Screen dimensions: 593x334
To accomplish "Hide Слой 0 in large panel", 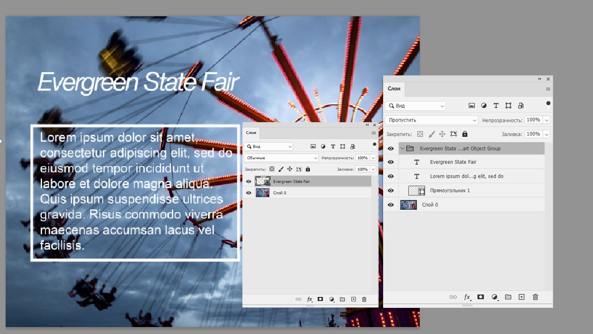I will 391,205.
